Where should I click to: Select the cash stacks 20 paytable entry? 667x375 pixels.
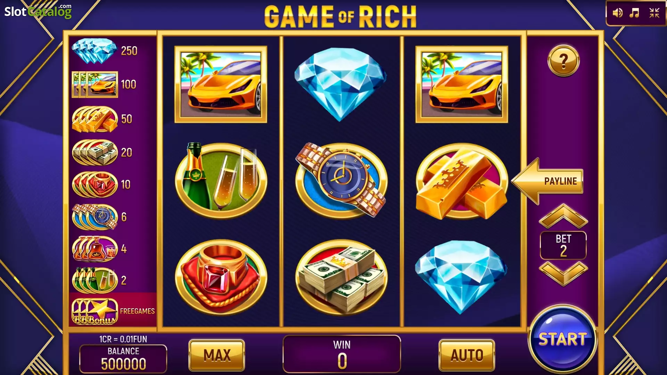(x=102, y=152)
